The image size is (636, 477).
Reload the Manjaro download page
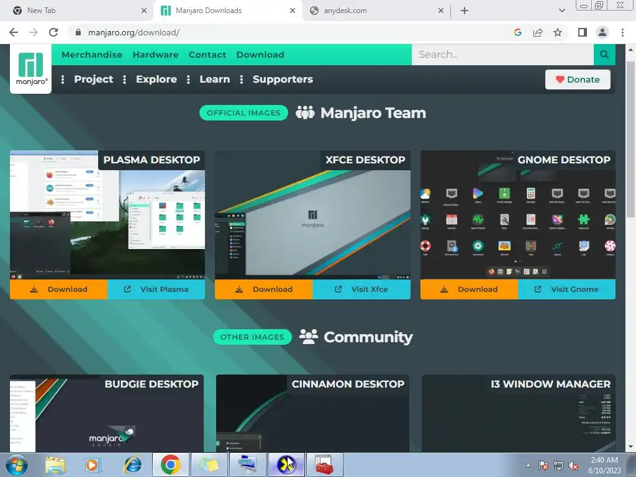click(53, 32)
